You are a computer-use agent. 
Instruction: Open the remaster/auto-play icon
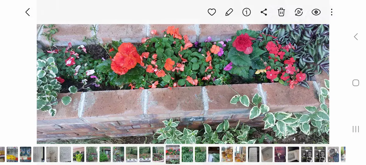point(299,12)
